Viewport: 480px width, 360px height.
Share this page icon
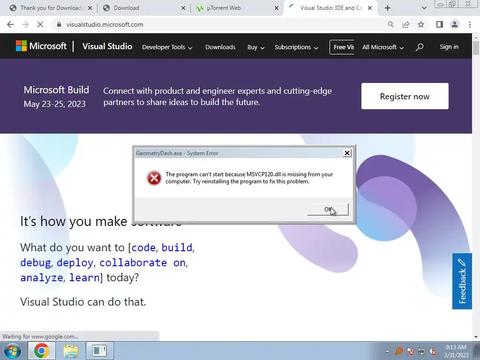point(406,24)
